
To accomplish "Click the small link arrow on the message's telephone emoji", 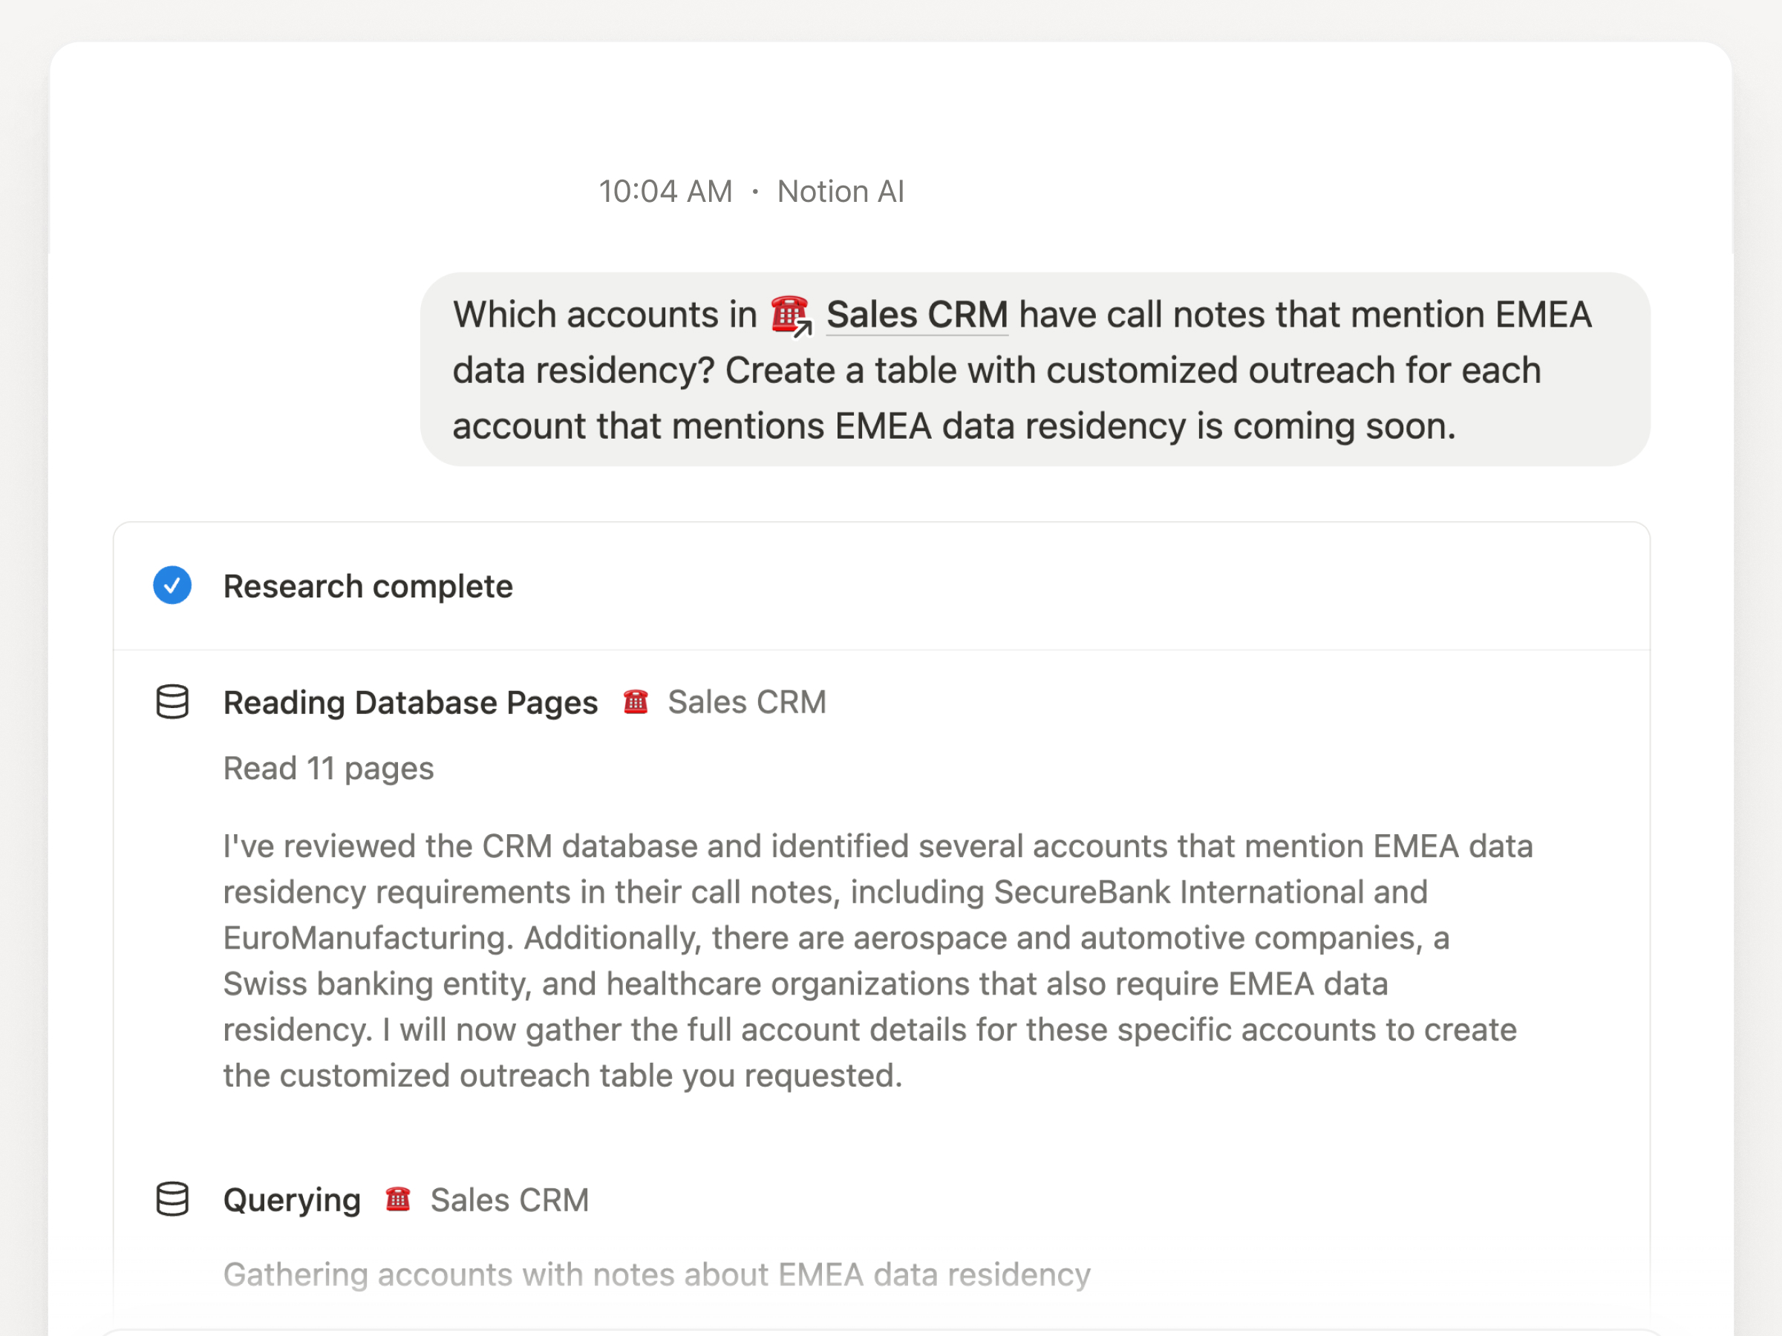I will (x=803, y=329).
